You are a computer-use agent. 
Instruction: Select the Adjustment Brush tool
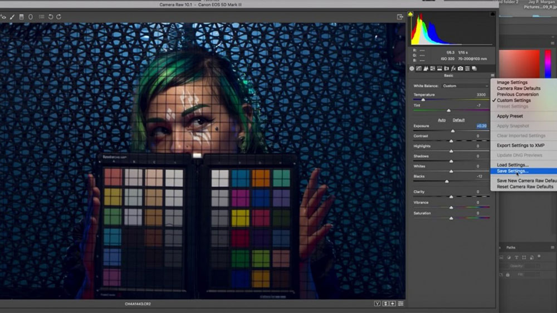coord(12,17)
